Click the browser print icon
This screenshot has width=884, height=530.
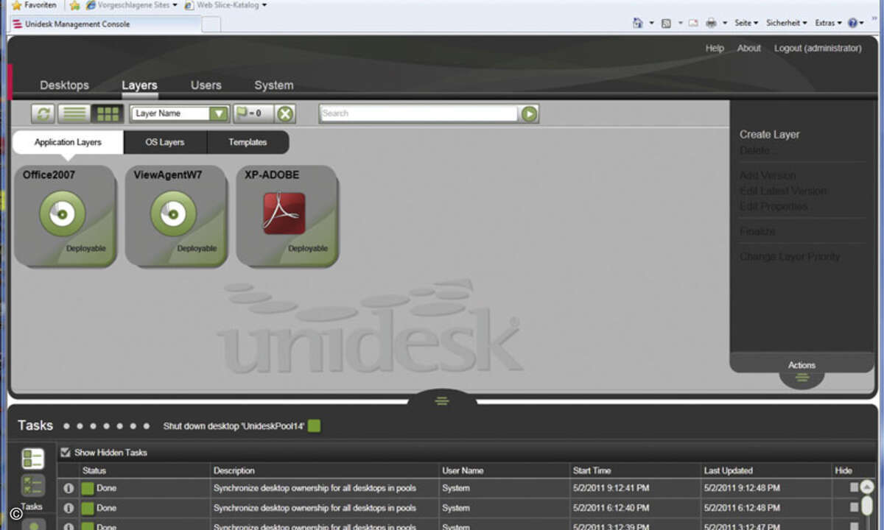pyautogui.click(x=711, y=23)
